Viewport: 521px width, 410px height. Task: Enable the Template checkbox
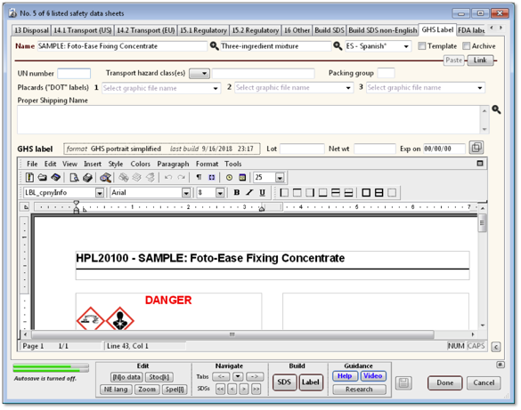click(421, 46)
